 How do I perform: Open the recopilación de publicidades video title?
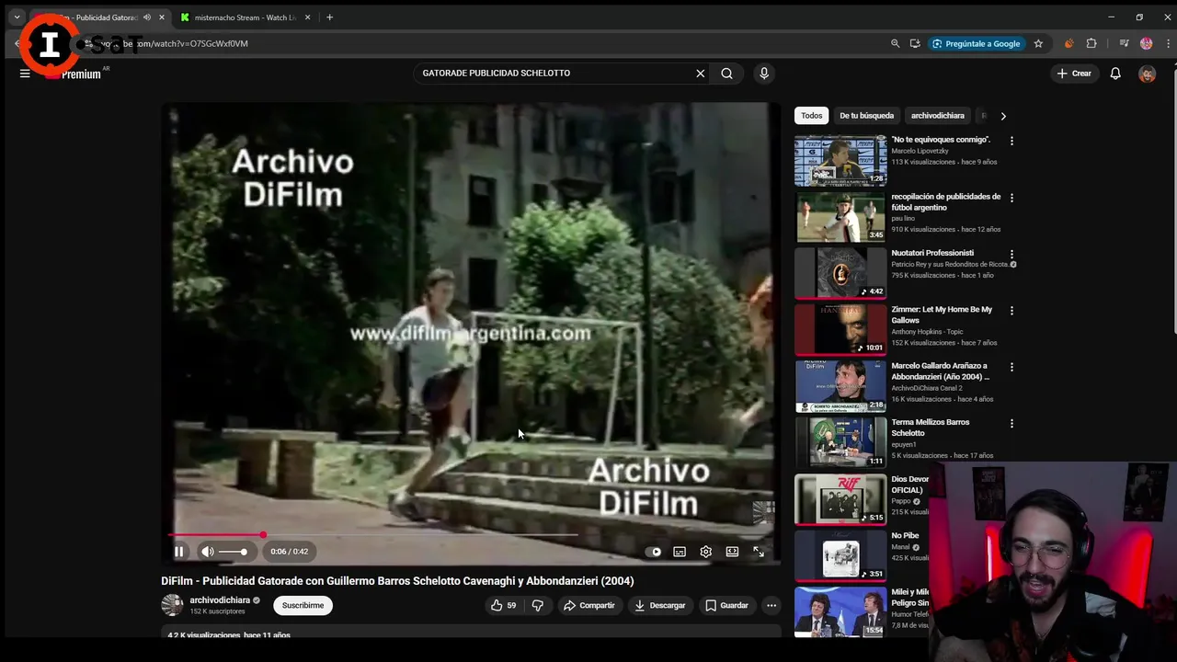coord(945,202)
